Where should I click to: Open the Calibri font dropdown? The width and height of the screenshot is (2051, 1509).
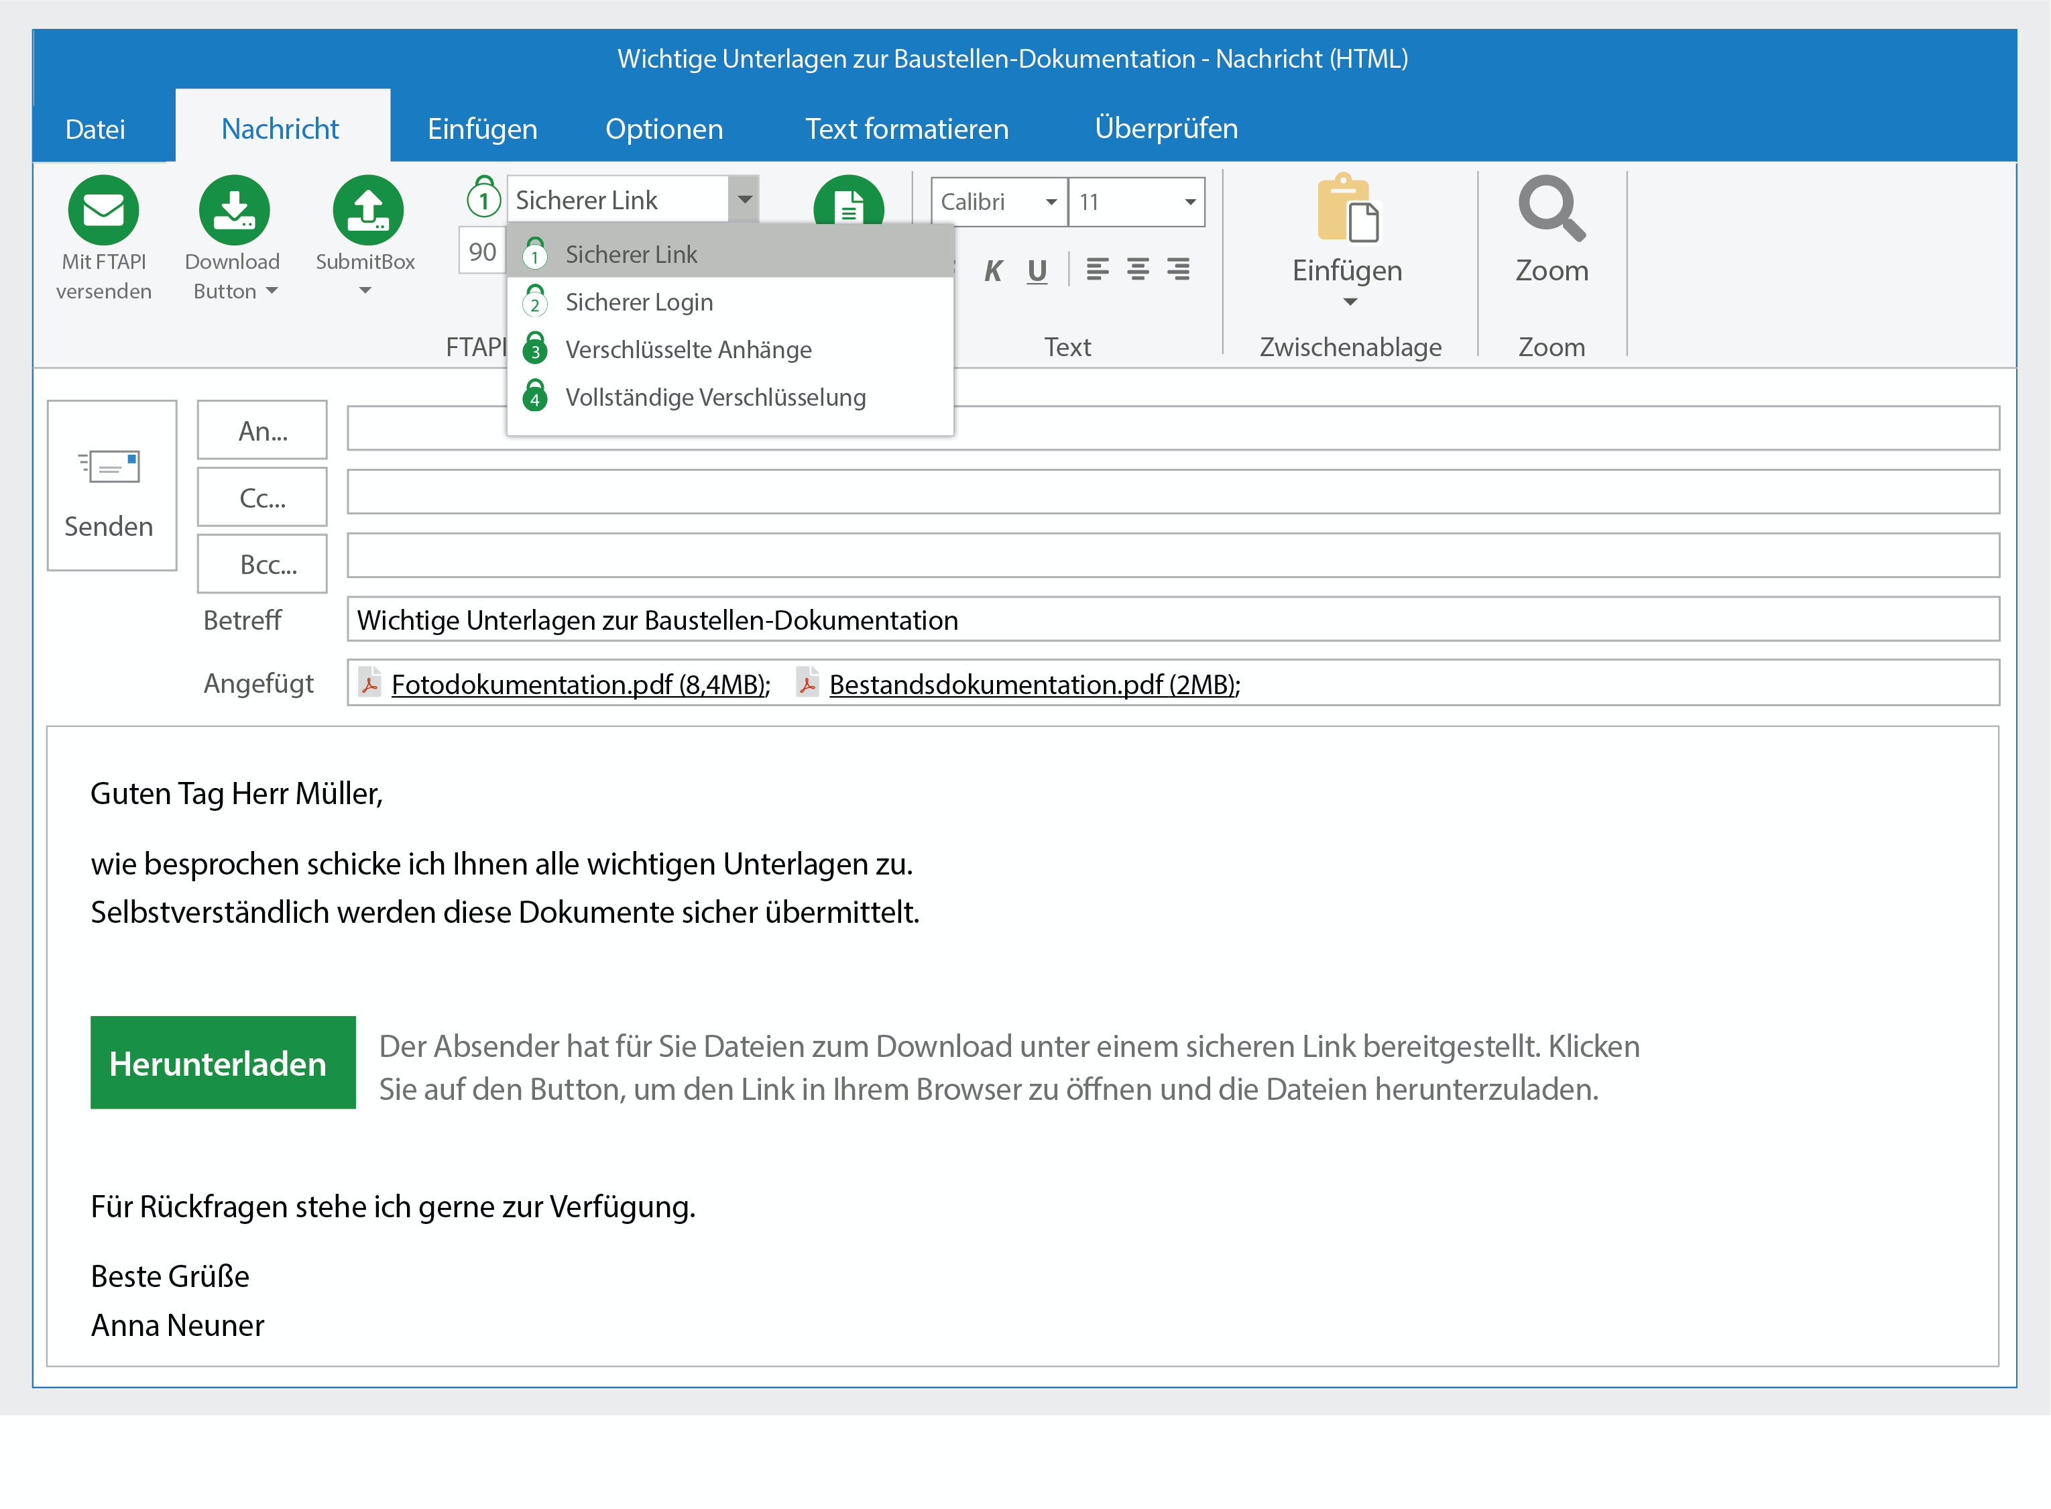tap(1051, 202)
